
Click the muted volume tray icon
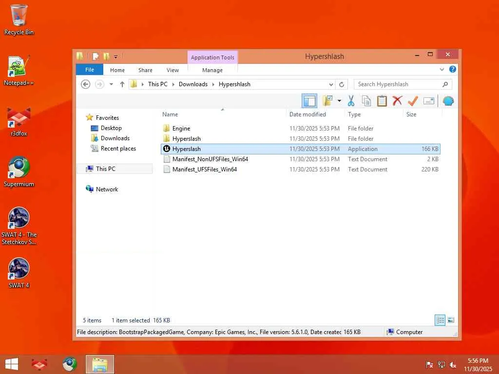pyautogui.click(x=453, y=365)
